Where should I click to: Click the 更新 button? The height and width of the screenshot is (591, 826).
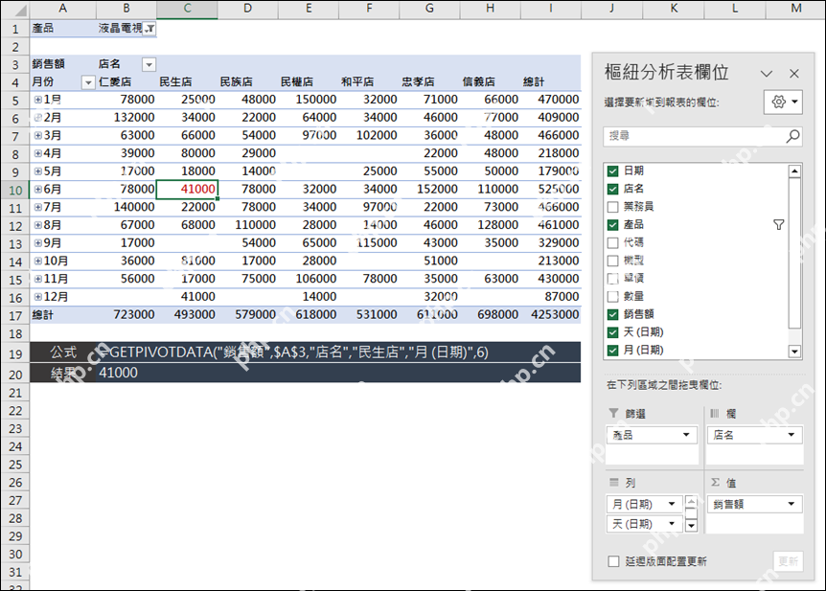pyautogui.click(x=788, y=561)
